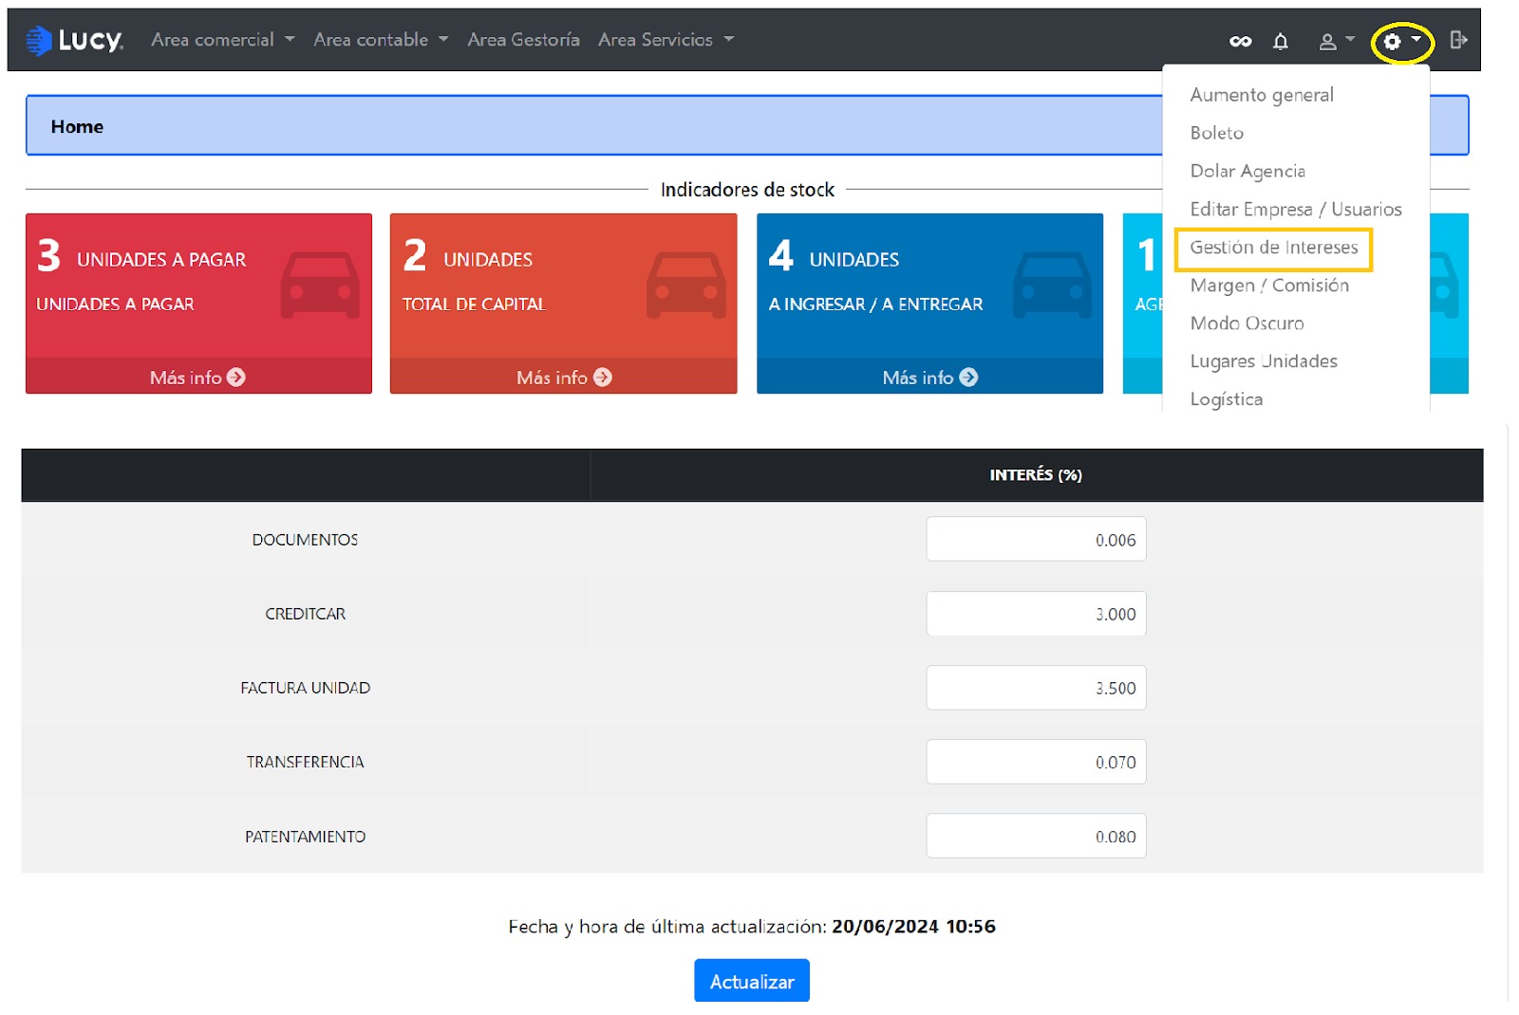Click Más info on Total de capital card
The height and width of the screenshot is (1015, 1519).
(x=564, y=378)
